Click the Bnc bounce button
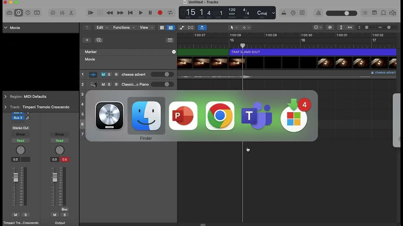This screenshot has height=226, width=403. 65,209
